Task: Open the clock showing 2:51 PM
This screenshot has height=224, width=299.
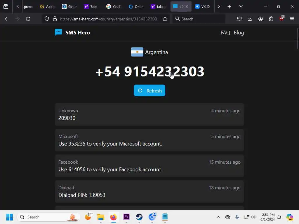Action: coord(267,217)
